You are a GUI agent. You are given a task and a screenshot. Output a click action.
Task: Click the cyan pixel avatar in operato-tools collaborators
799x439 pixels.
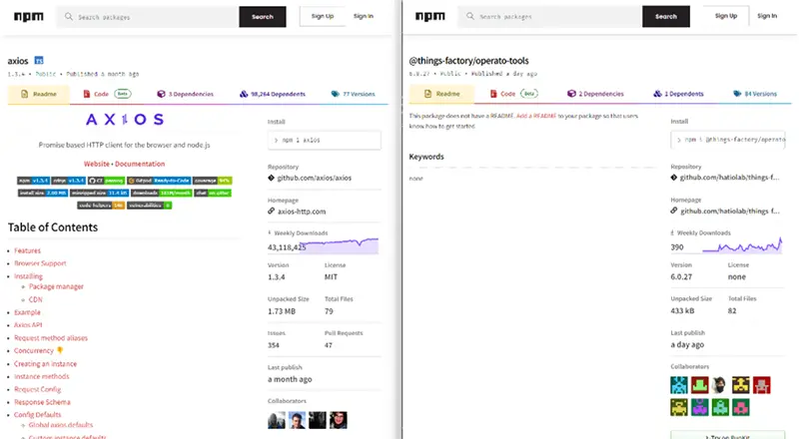(x=679, y=385)
